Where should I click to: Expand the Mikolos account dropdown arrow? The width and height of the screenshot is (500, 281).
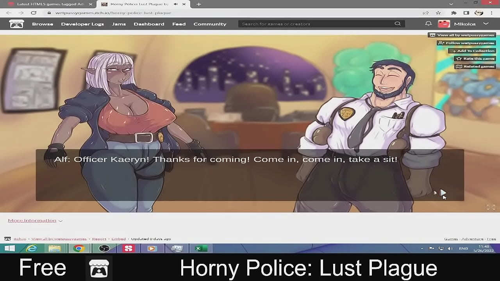point(486,24)
